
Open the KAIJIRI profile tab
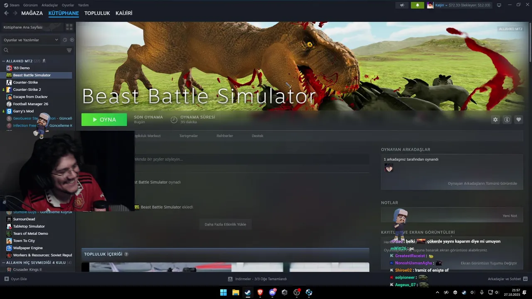(x=124, y=13)
